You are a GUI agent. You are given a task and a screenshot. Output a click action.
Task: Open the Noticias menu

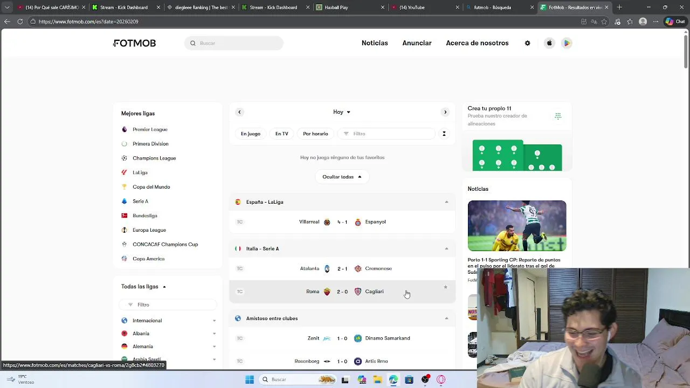click(375, 43)
